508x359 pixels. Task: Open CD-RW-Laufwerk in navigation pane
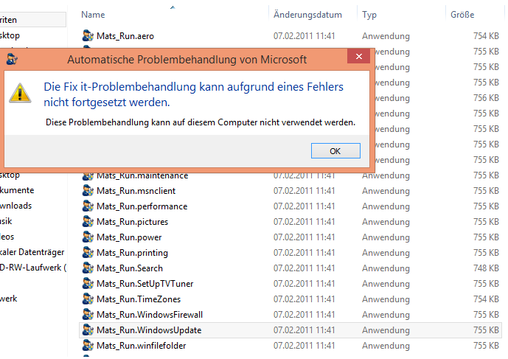click(x=33, y=268)
